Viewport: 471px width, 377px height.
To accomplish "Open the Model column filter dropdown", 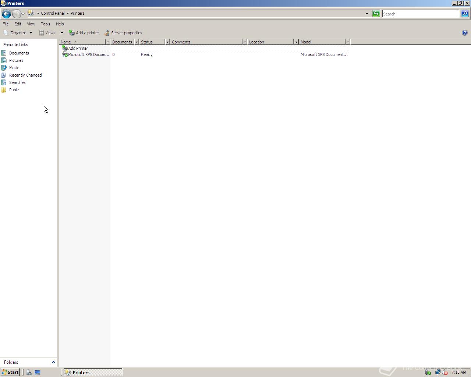I will [x=348, y=42].
